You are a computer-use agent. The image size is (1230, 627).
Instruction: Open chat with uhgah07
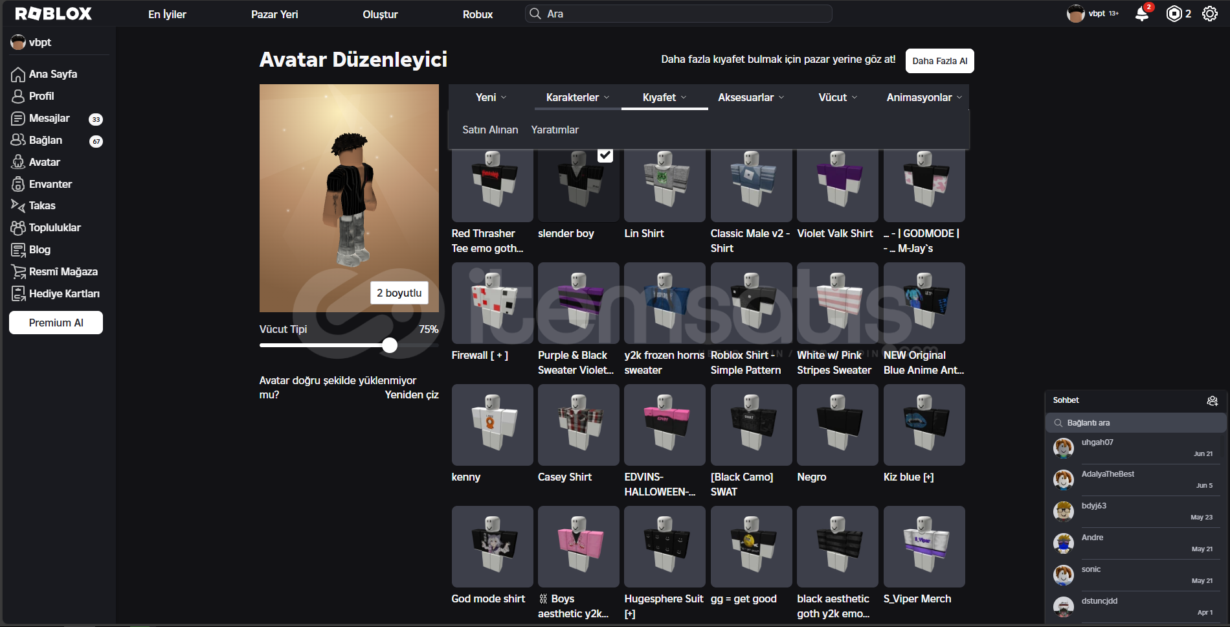(x=1136, y=448)
